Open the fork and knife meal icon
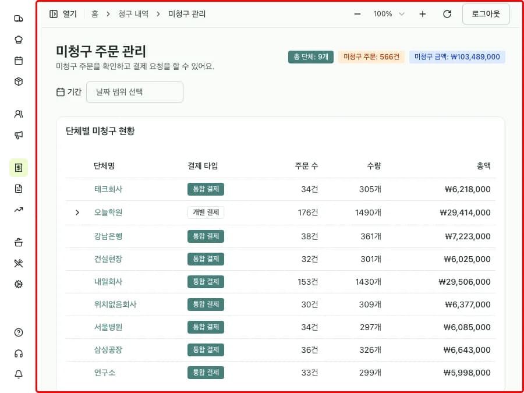The width and height of the screenshot is (524, 393). (x=18, y=263)
